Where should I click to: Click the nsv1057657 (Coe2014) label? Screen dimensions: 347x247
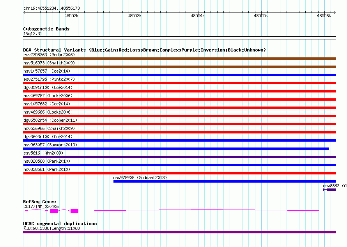click(x=47, y=71)
